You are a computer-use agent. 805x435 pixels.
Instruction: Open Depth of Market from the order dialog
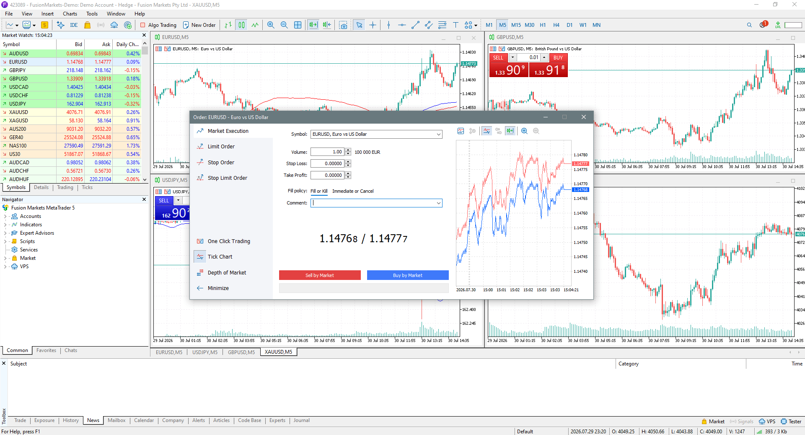tap(227, 273)
